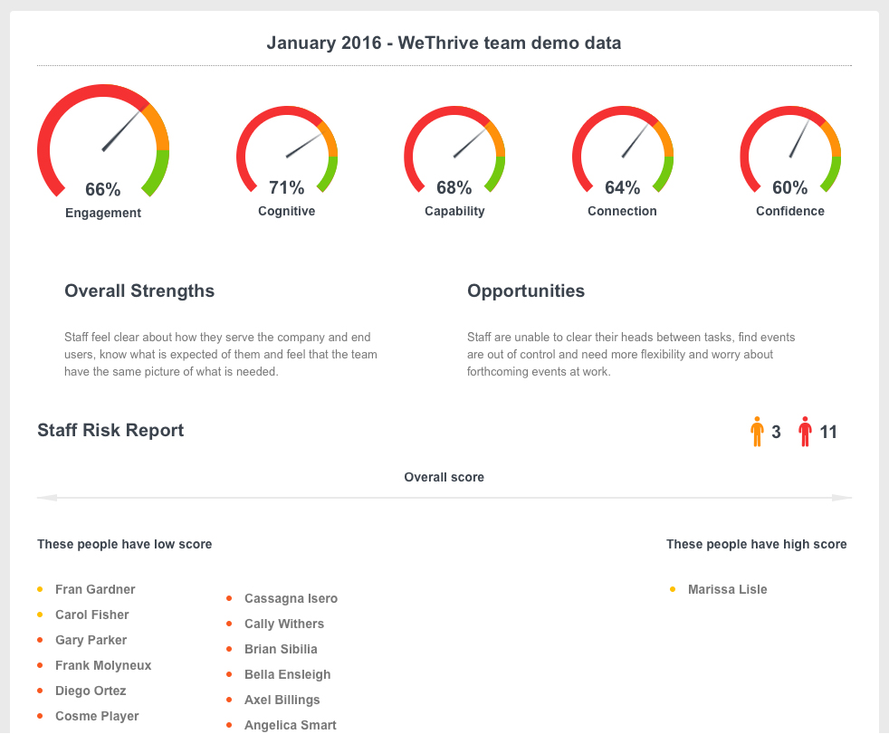
Task: Click the Staff Risk Report heading
Action: [110, 430]
